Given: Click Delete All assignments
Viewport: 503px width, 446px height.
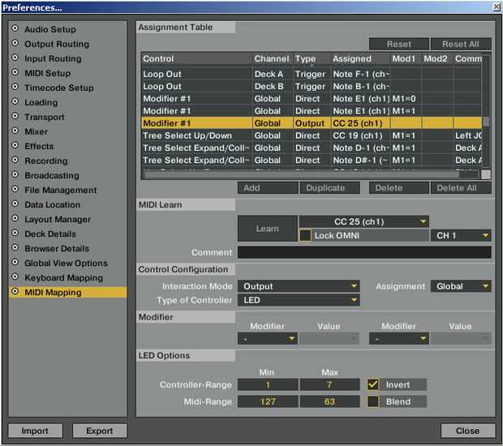Looking at the screenshot, I should point(461,188).
